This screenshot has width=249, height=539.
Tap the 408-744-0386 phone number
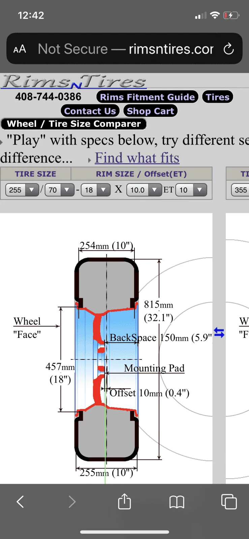coord(48,97)
